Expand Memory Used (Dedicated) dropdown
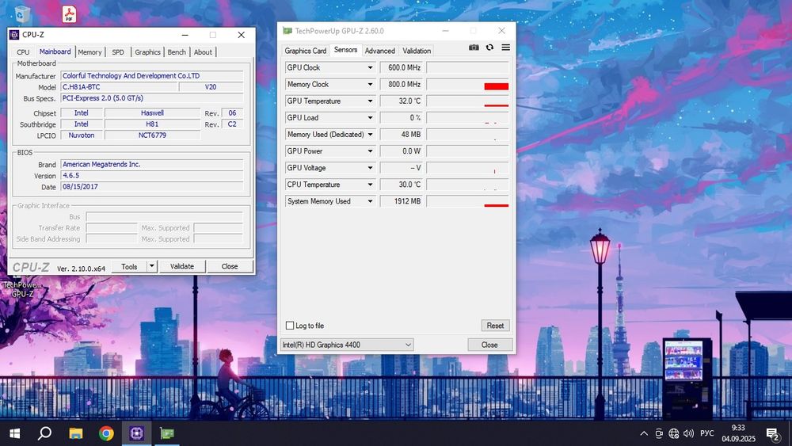 tap(370, 135)
